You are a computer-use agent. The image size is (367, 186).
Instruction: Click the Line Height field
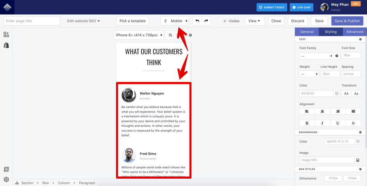tap(330, 74)
